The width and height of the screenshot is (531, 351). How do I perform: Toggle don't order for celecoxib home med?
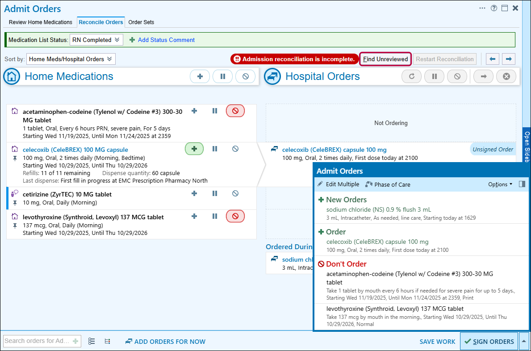coord(235,149)
